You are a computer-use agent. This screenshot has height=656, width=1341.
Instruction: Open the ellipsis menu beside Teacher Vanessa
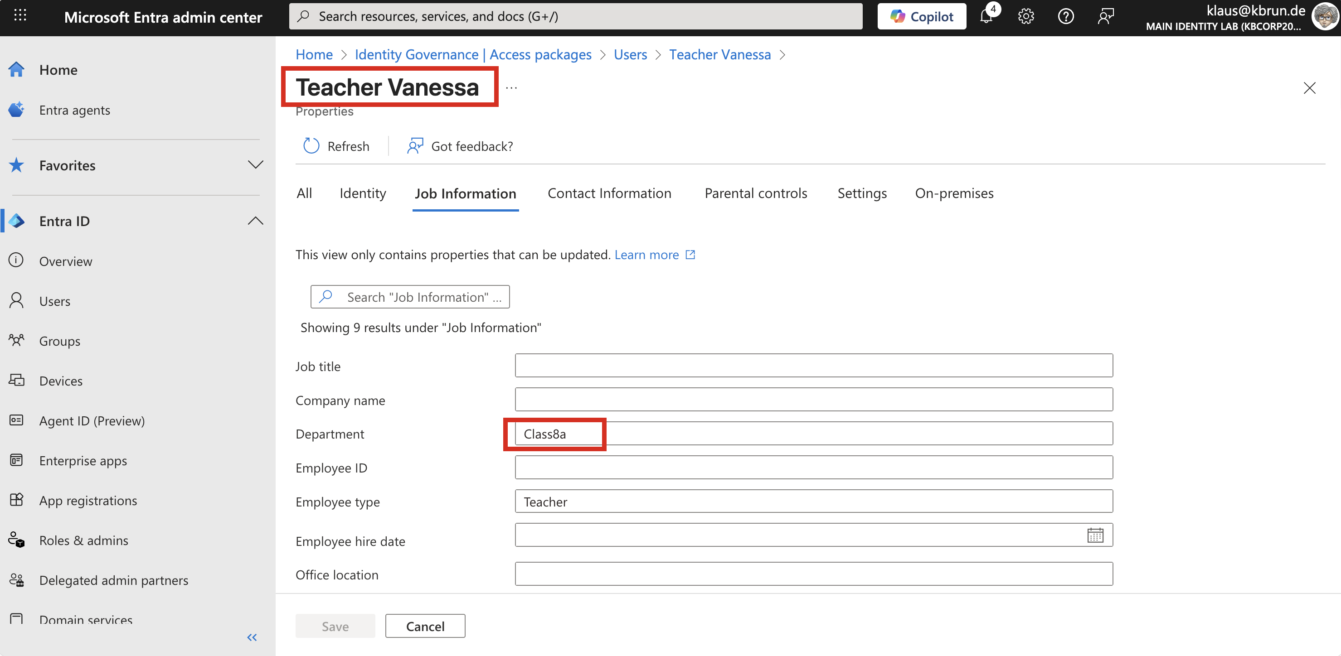[x=511, y=87]
